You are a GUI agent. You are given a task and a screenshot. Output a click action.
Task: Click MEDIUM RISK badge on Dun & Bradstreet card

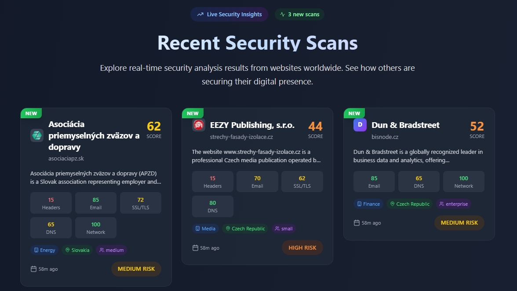[x=459, y=222]
